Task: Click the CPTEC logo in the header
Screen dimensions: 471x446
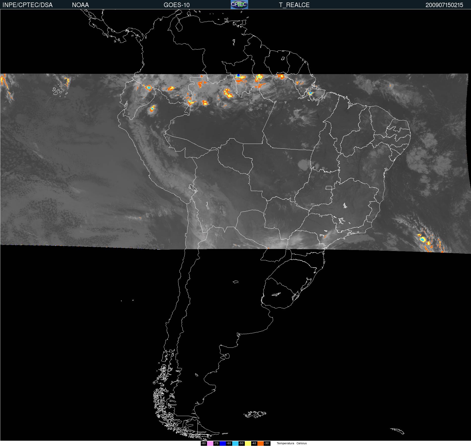Action: coord(239,5)
